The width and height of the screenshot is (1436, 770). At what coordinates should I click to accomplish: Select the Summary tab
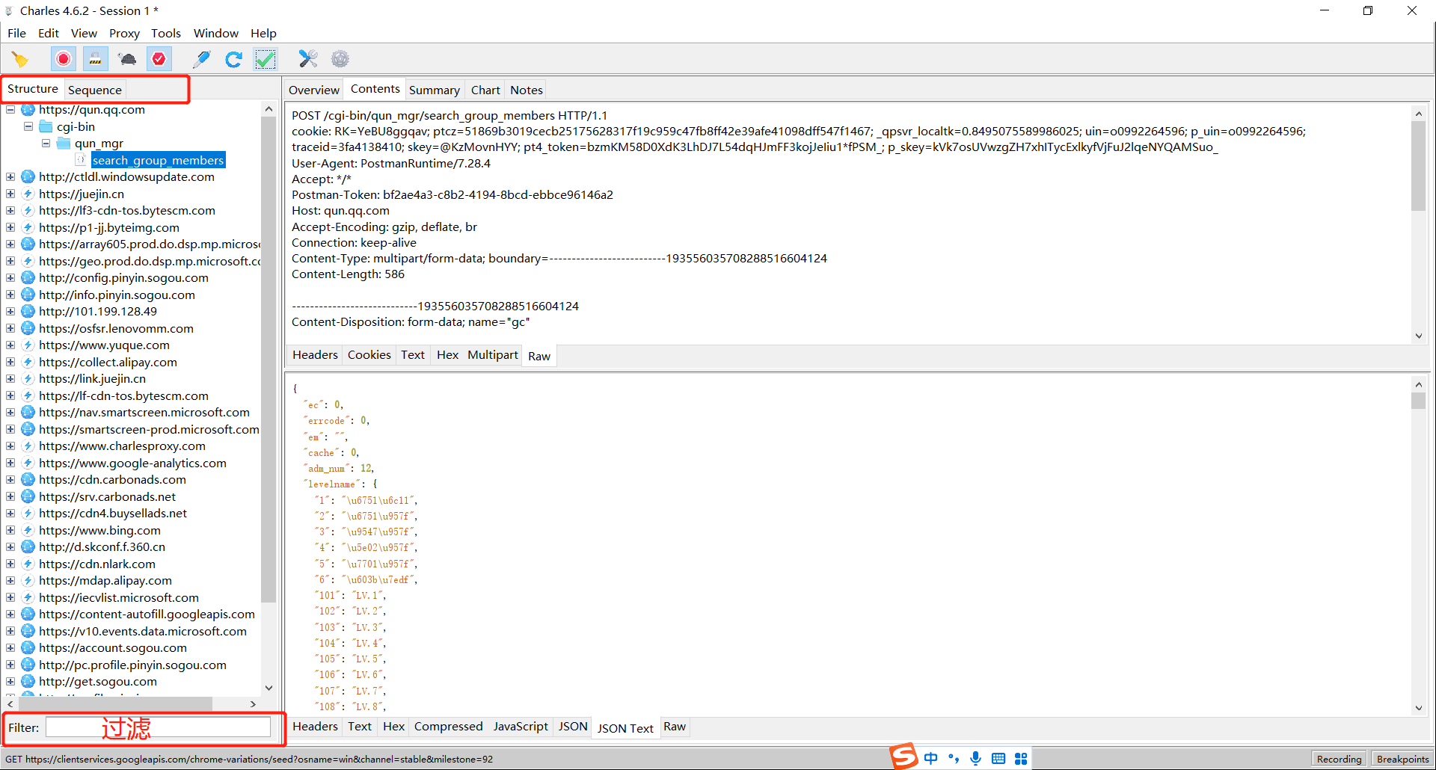click(x=435, y=90)
